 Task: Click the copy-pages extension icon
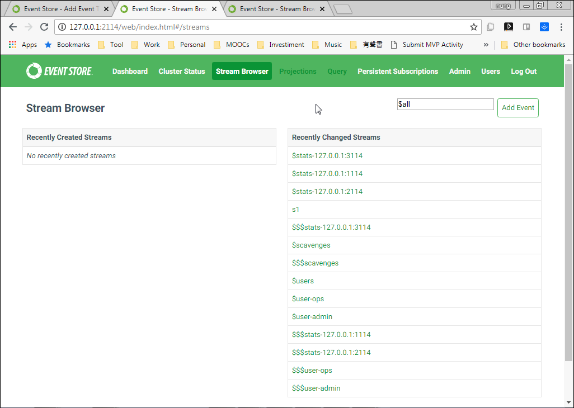pyautogui.click(x=491, y=27)
